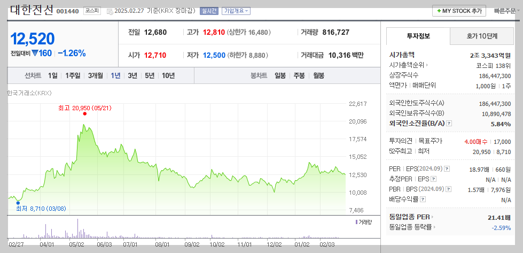The image size is (523, 253).
Task: Click the current price 12,520
Action: pyautogui.click(x=33, y=39)
